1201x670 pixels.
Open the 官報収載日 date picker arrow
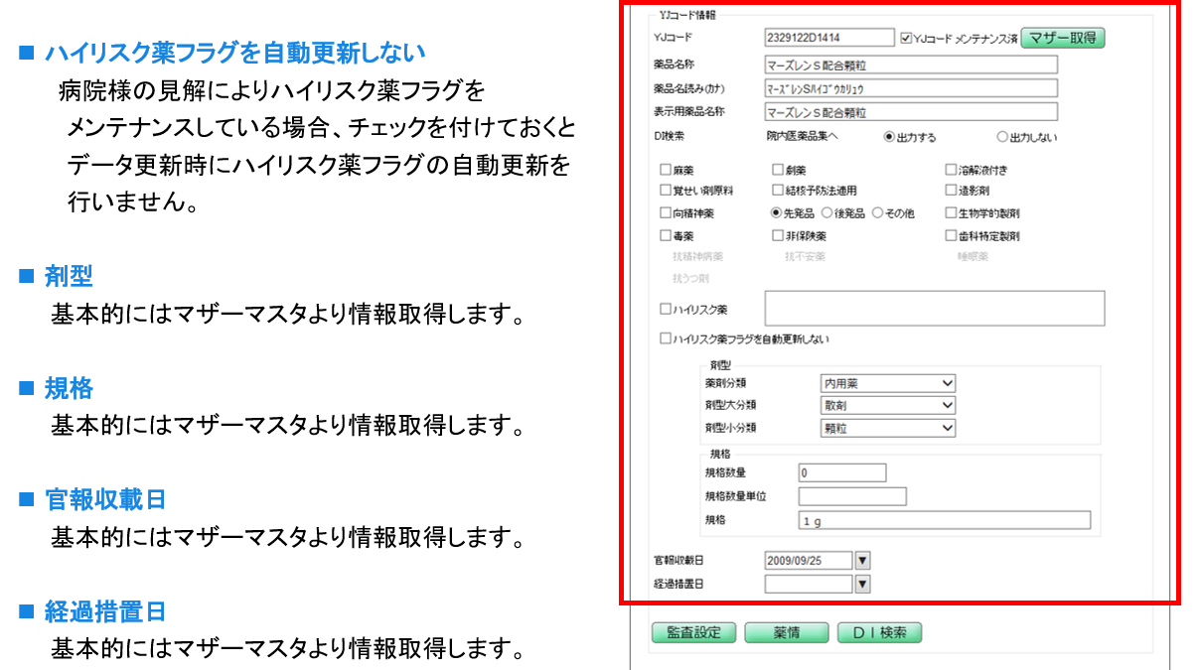862,560
